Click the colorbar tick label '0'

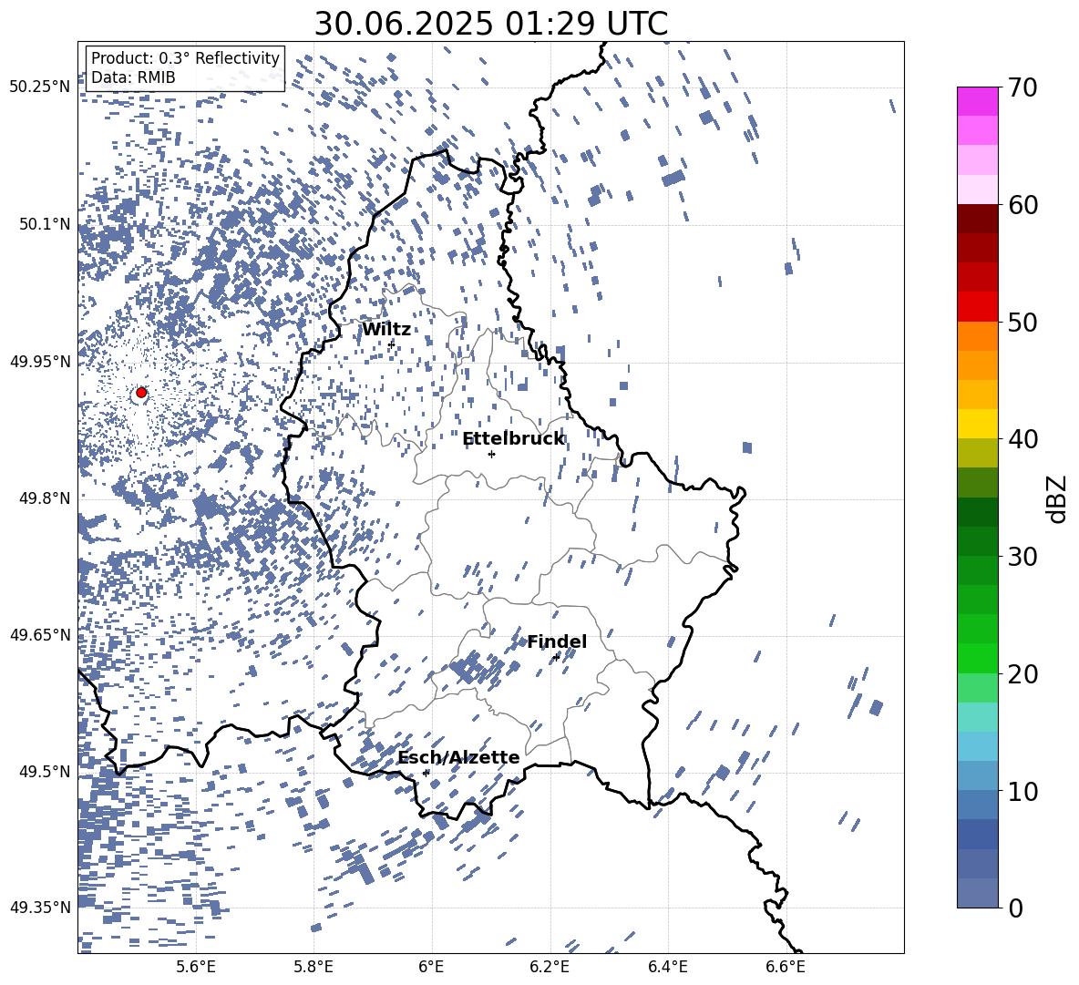tap(1015, 908)
